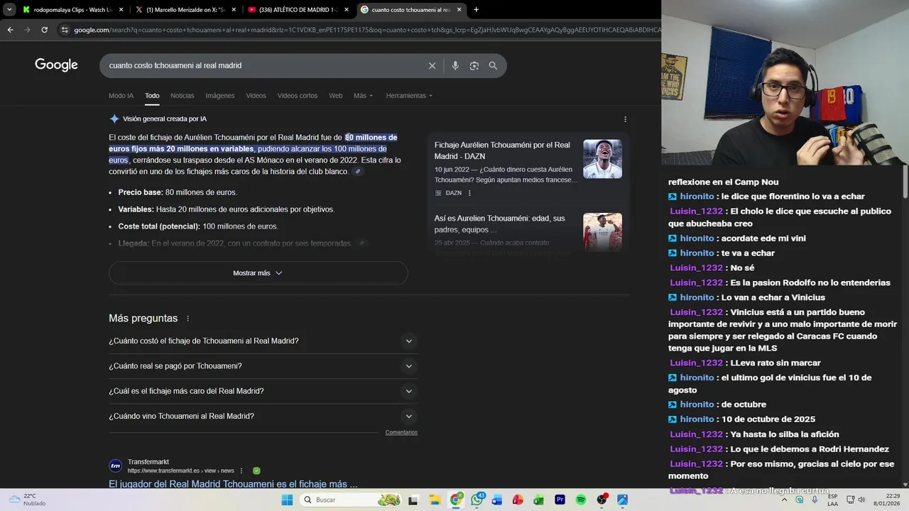909x511 pixels.
Task: Open File Explorer from the taskbar
Action: pos(435,500)
